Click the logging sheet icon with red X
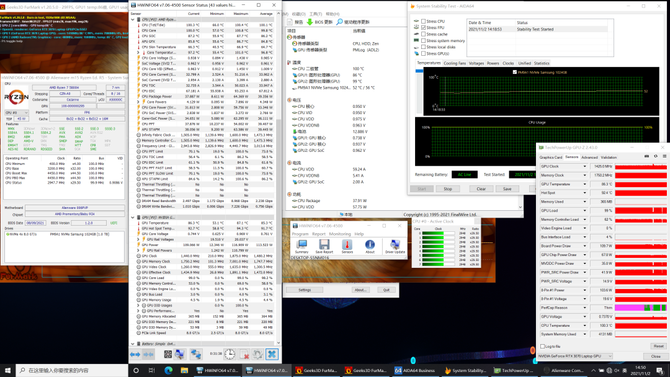 point(244,355)
